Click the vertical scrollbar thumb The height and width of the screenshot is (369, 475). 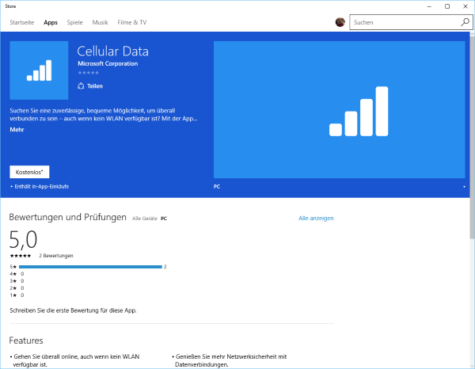[x=472, y=137]
